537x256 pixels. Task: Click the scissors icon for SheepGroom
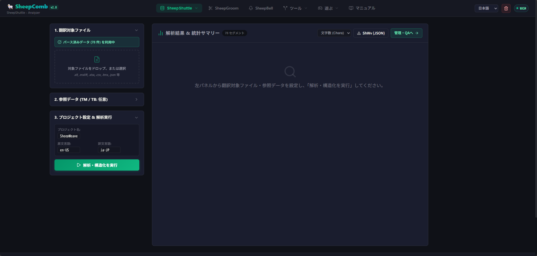[210, 8]
